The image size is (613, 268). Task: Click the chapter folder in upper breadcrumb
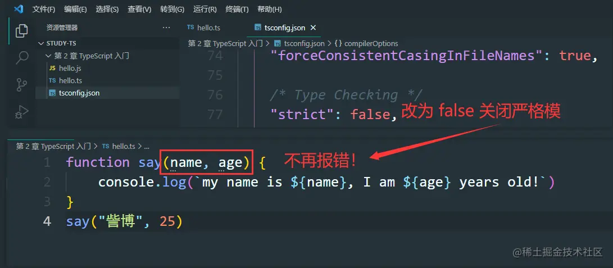pos(225,44)
